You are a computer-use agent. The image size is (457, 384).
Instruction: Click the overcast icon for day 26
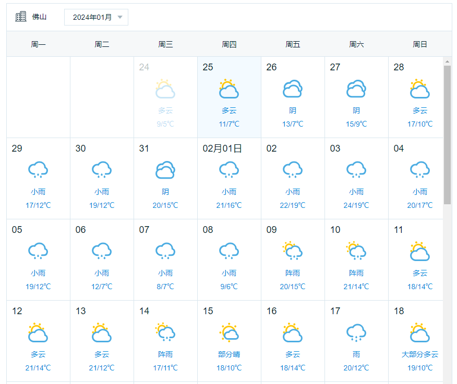[x=293, y=89]
